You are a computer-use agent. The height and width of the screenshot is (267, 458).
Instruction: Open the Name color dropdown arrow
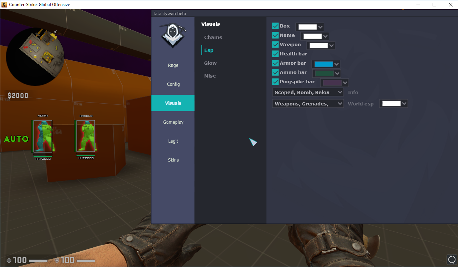325,36
